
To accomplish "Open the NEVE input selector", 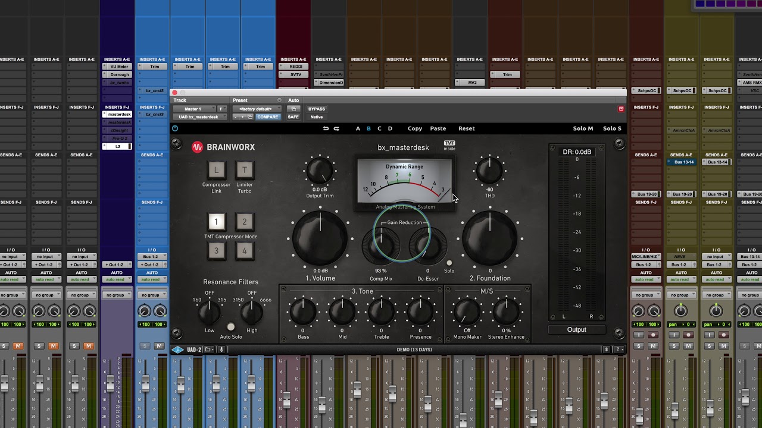I will click(x=681, y=257).
